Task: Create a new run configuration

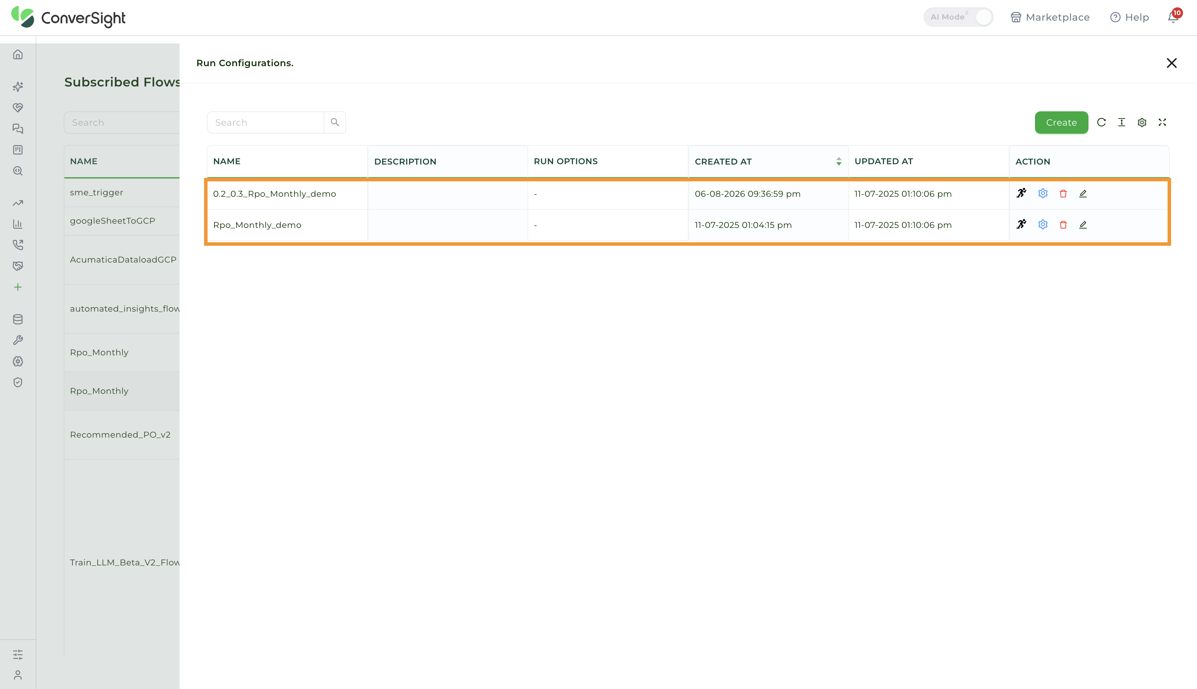Action: (1061, 123)
